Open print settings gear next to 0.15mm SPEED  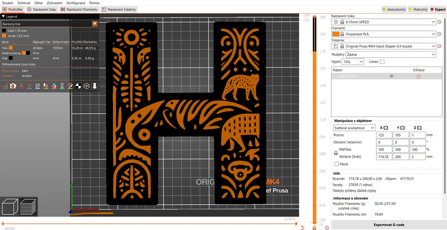pyautogui.click(x=439, y=22)
